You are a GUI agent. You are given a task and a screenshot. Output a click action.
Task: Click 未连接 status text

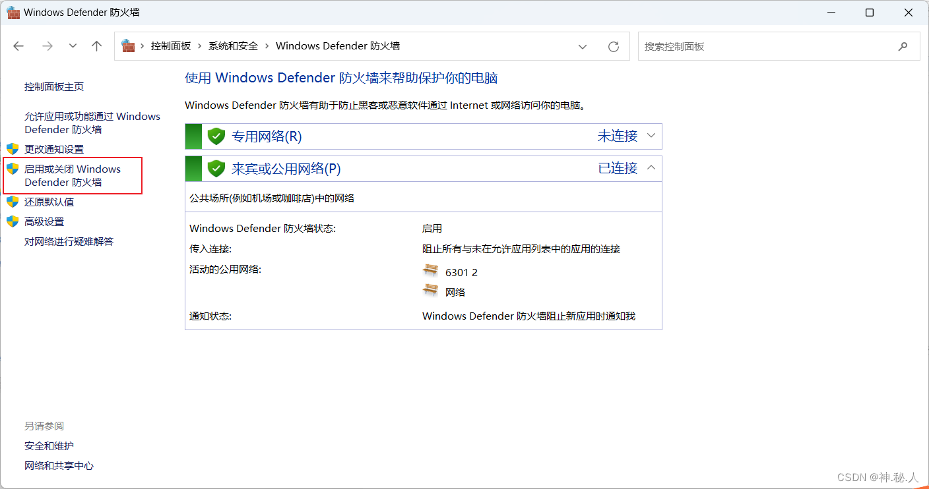(x=618, y=136)
